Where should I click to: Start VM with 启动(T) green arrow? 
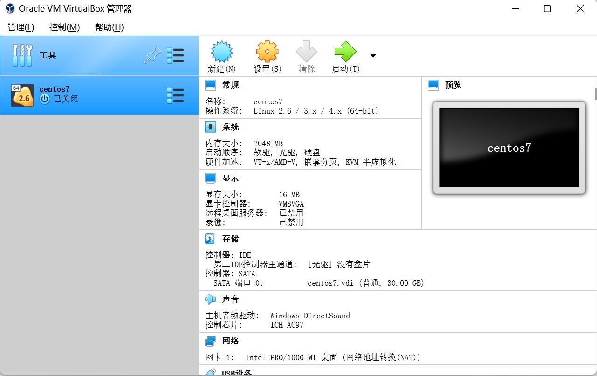click(x=345, y=51)
